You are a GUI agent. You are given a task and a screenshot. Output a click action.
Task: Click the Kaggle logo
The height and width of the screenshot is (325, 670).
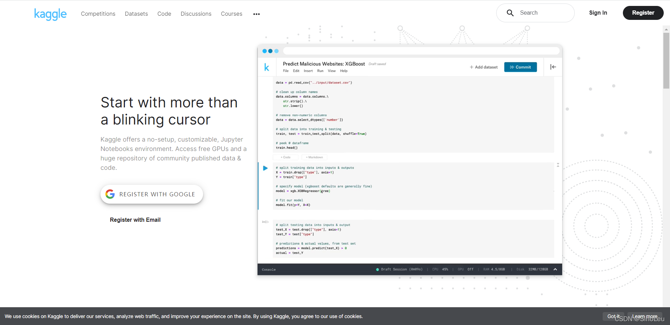(x=50, y=14)
